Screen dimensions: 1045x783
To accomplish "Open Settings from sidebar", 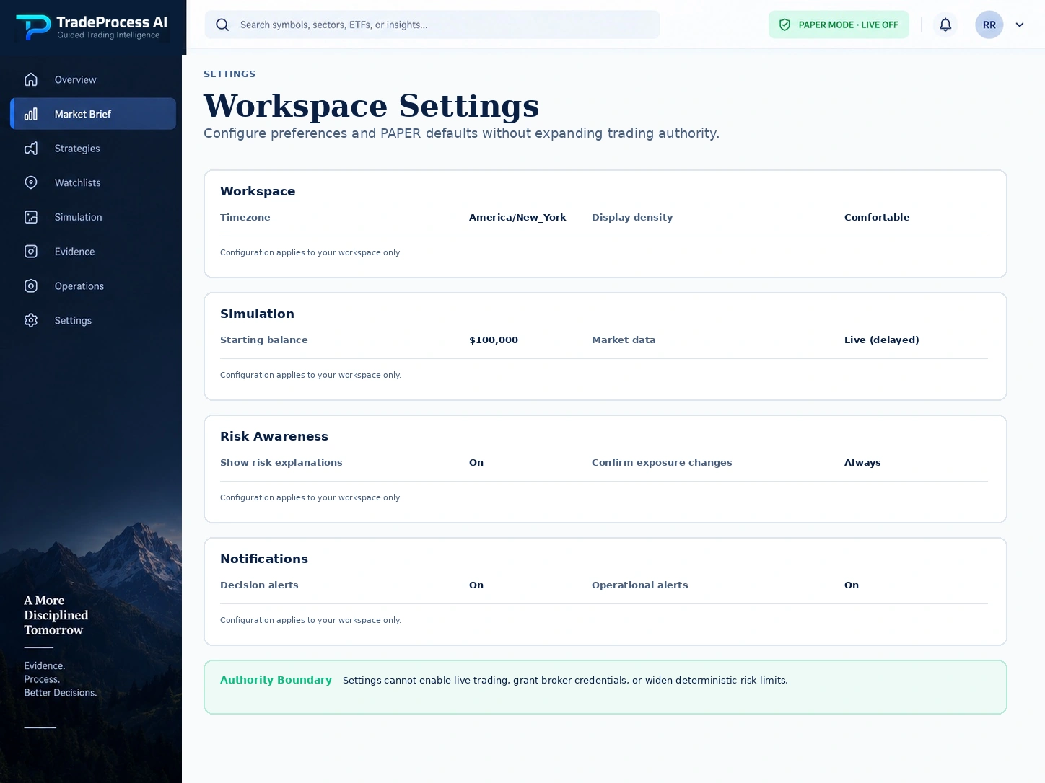I will 93,320.
